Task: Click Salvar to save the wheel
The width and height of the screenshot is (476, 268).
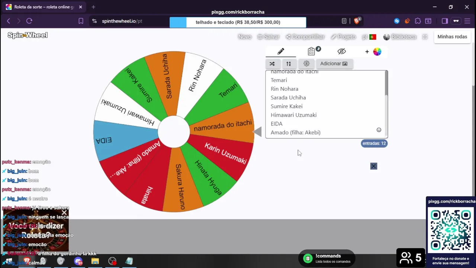Action: click(x=268, y=37)
